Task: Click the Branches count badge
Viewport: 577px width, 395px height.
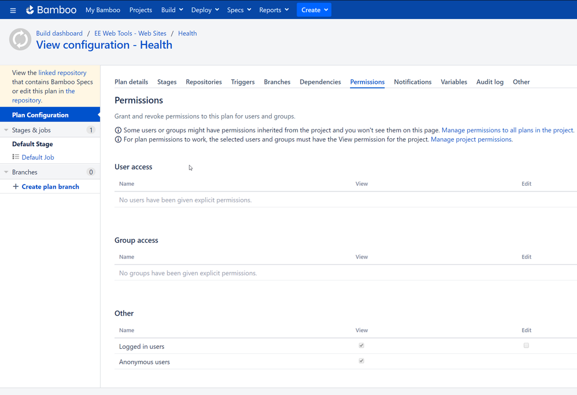Action: coord(91,172)
